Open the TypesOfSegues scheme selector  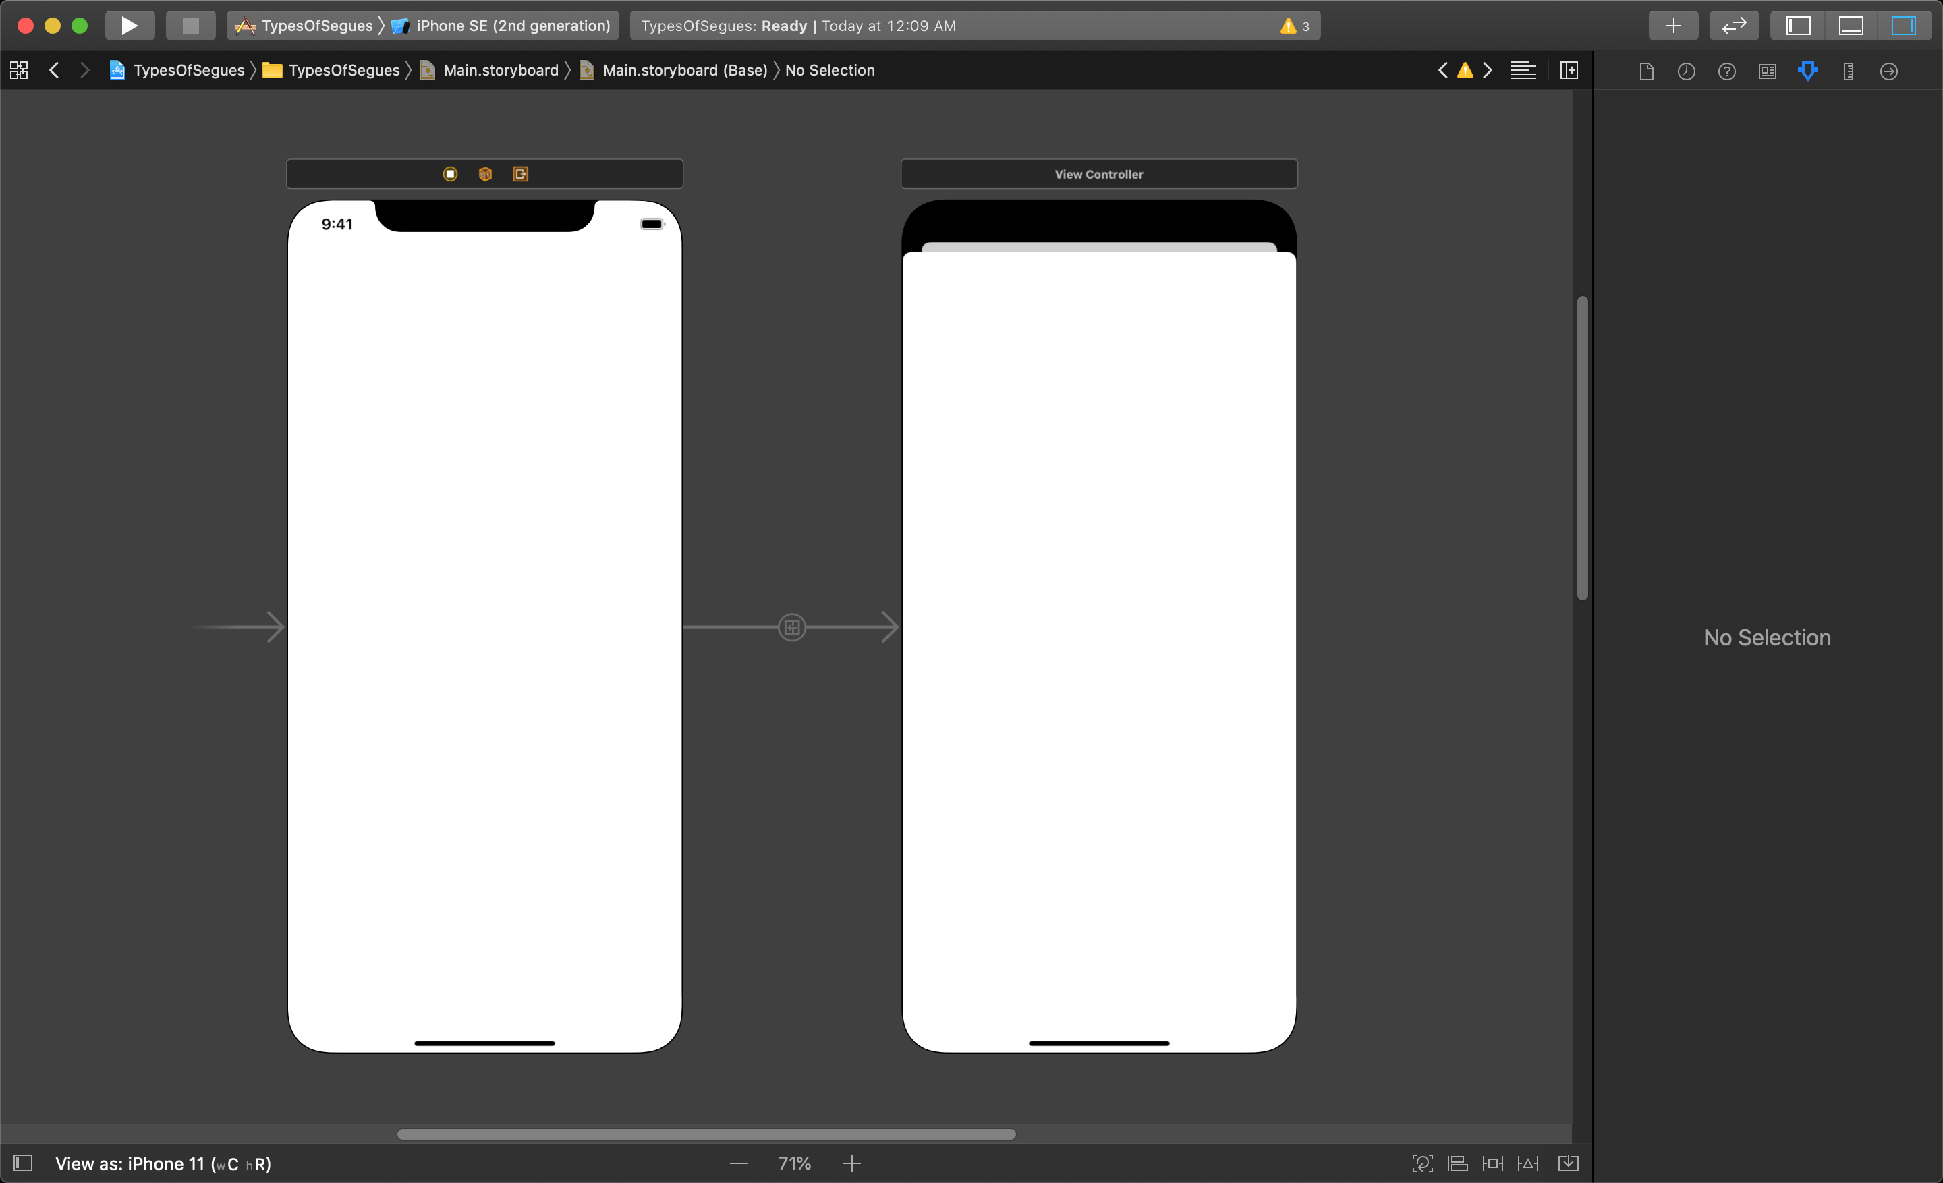[304, 25]
